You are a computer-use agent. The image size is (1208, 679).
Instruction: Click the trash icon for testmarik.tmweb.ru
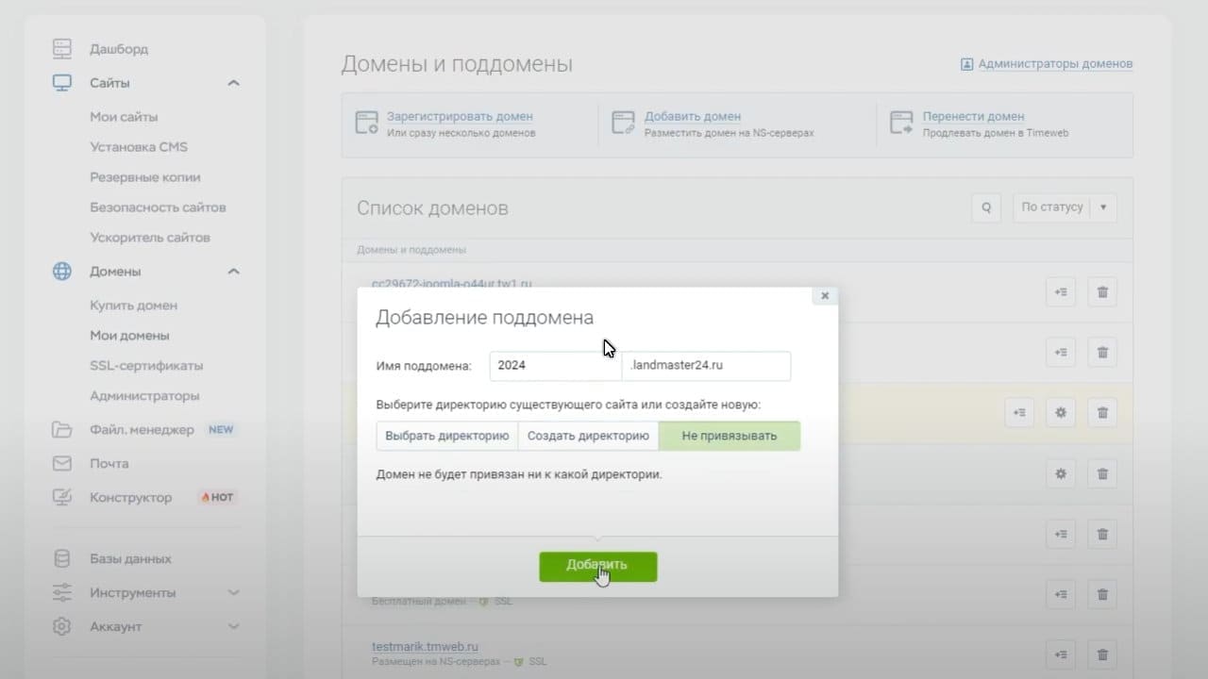(1102, 654)
